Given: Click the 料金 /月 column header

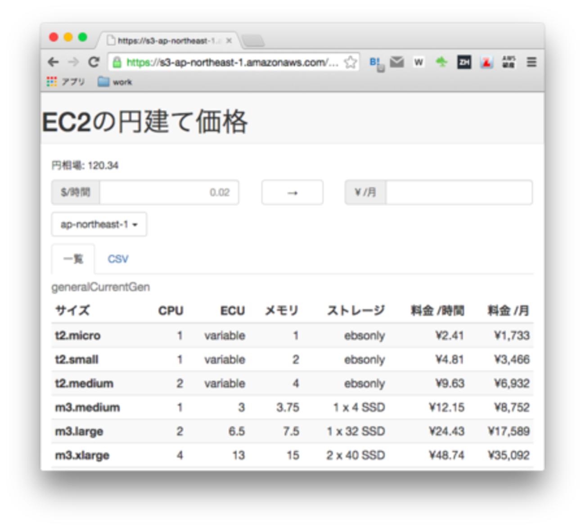Looking at the screenshot, I should [x=508, y=310].
